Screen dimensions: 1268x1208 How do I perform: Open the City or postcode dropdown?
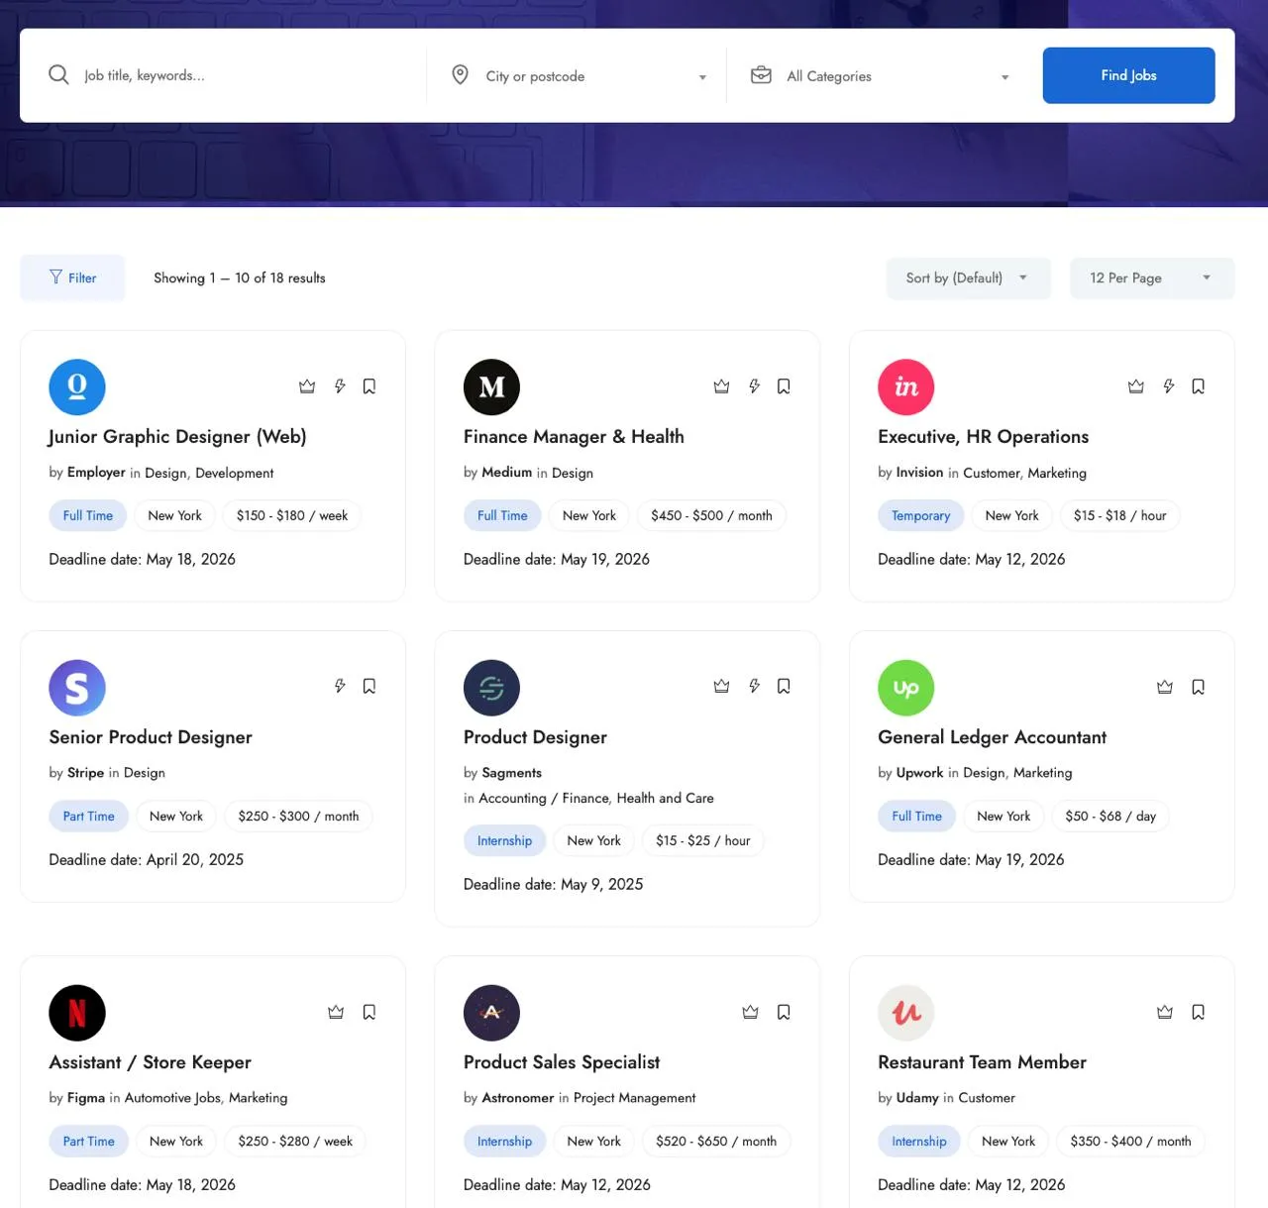pyautogui.click(x=580, y=76)
